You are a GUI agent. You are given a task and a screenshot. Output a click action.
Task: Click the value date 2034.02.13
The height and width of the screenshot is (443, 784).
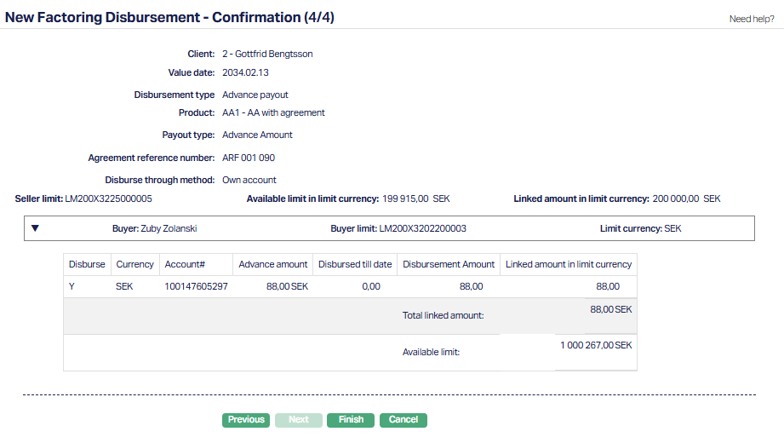[245, 72]
